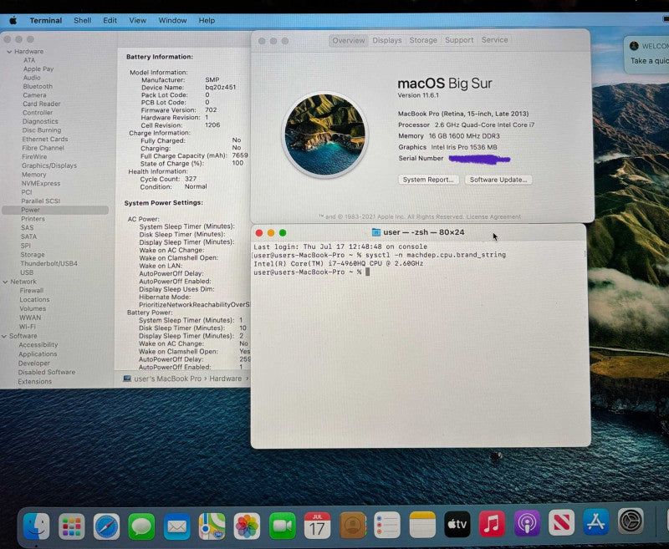Image resolution: width=669 pixels, height=549 pixels.
Task: Open Photos from the Dock
Action: pos(247,526)
